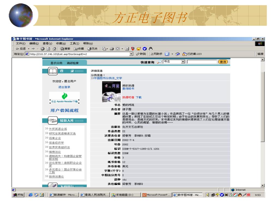Click the Forward arrow in toolbar

coord(33,49)
